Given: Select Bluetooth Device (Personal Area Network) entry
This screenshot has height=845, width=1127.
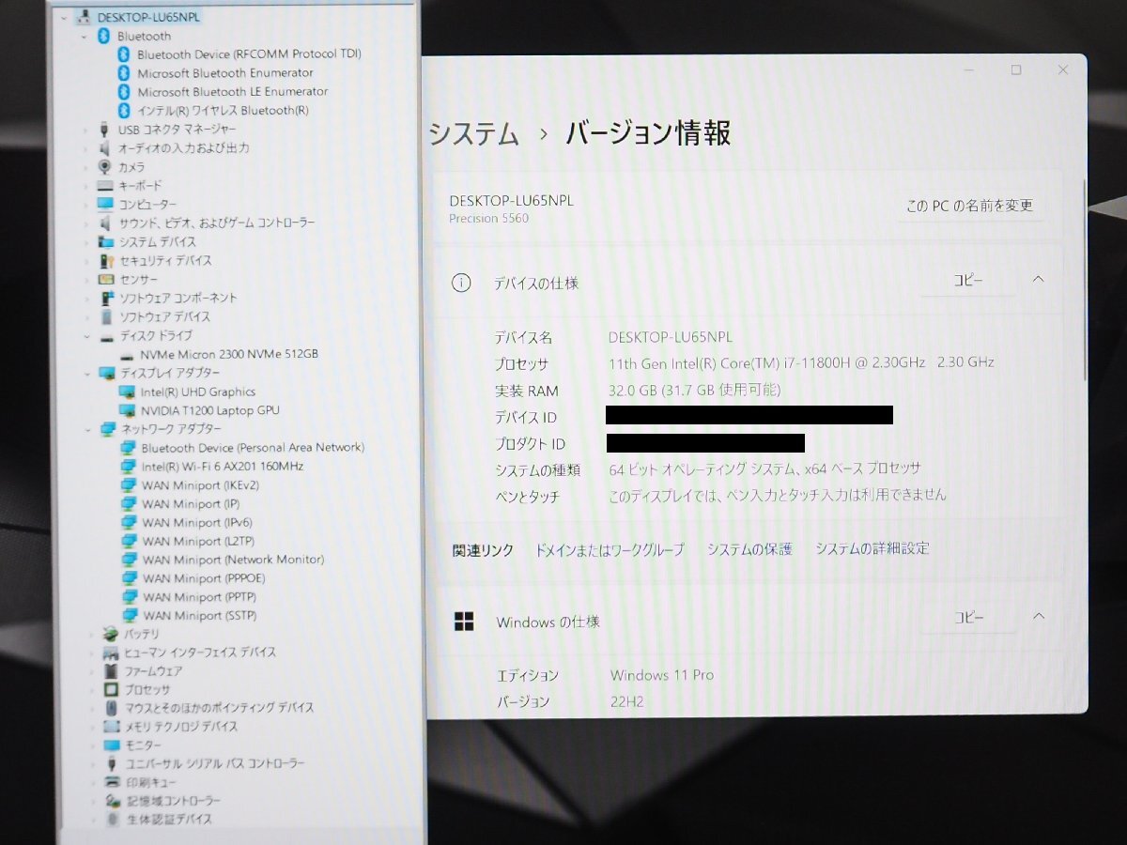Looking at the screenshot, I should pyautogui.click(x=252, y=448).
